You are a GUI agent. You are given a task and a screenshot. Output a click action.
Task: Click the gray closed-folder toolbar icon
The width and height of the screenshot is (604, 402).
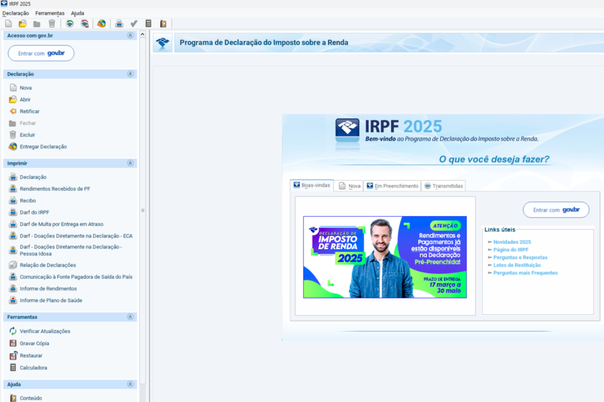click(37, 24)
